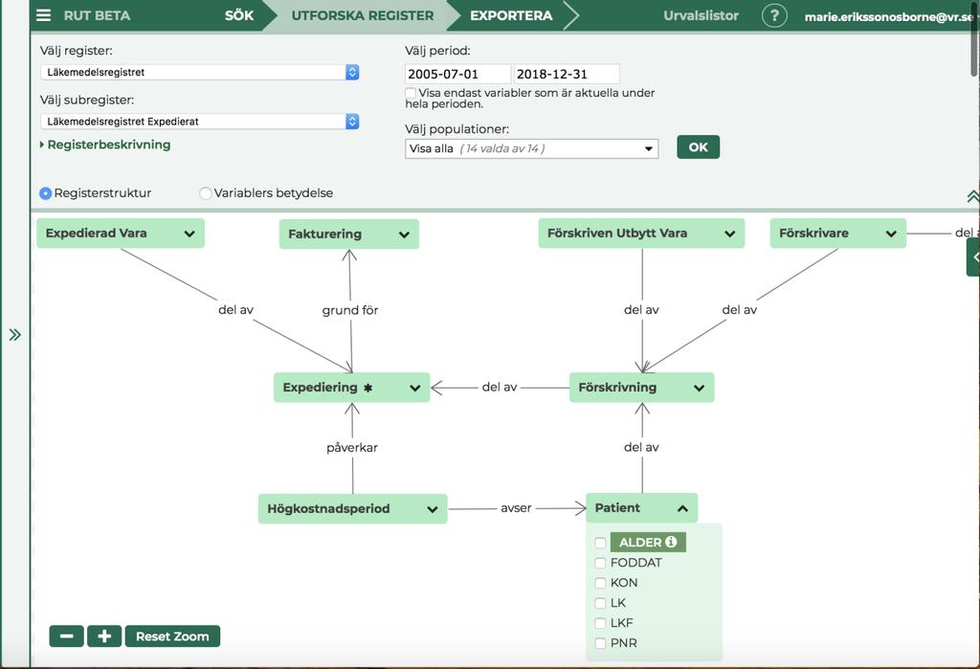Click the page vertical scrollbar
Image resolution: width=980 pixels, height=669 pixels.
[x=975, y=39]
